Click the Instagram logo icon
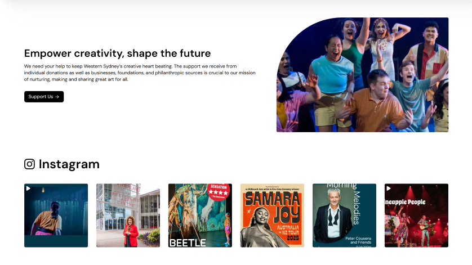Image resolution: width=472 pixels, height=265 pixels. pyautogui.click(x=29, y=164)
